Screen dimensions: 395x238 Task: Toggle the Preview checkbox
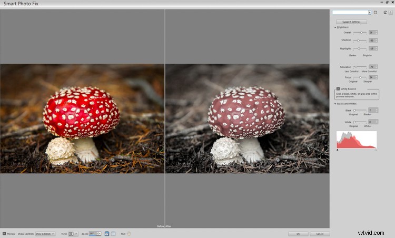(4, 233)
